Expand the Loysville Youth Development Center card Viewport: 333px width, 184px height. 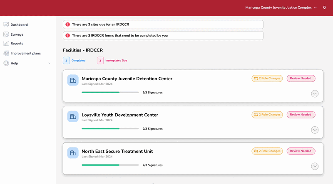tap(315, 130)
